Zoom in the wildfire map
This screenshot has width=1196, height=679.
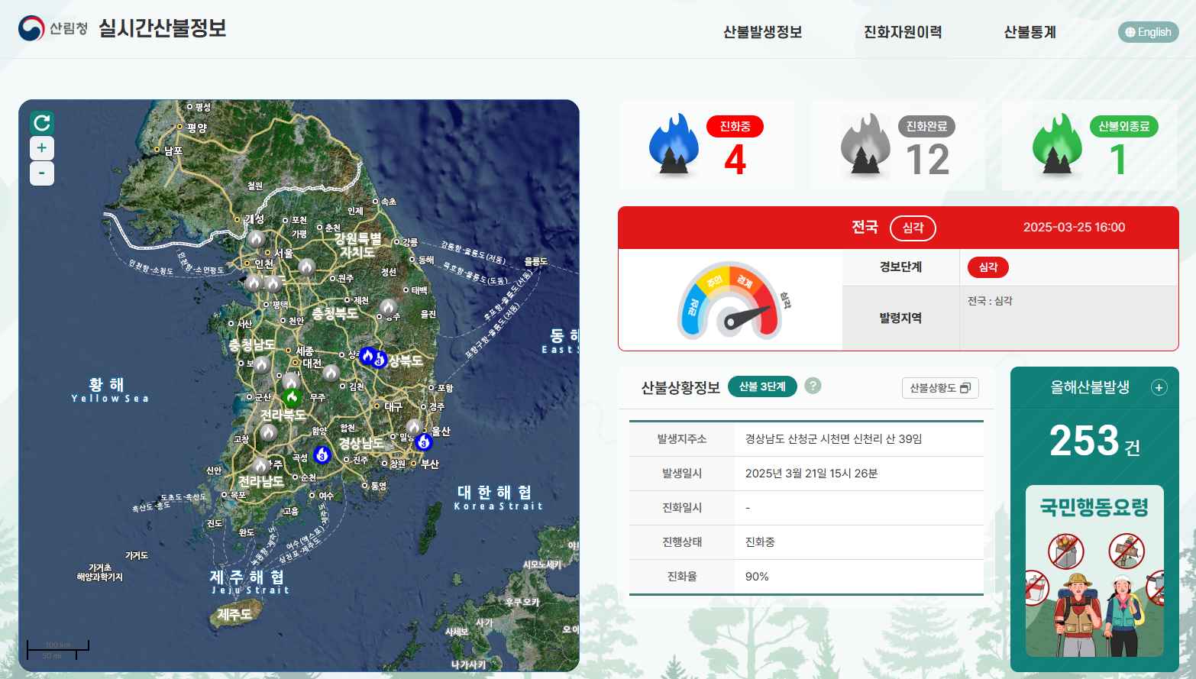42,148
